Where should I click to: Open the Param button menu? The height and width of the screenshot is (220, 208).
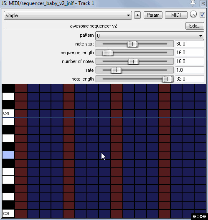(x=153, y=15)
